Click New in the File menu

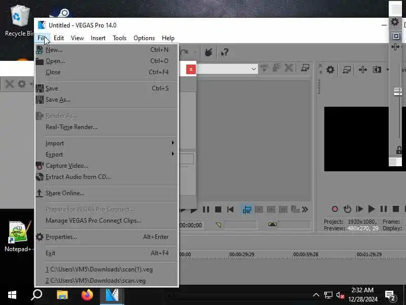tap(107, 50)
